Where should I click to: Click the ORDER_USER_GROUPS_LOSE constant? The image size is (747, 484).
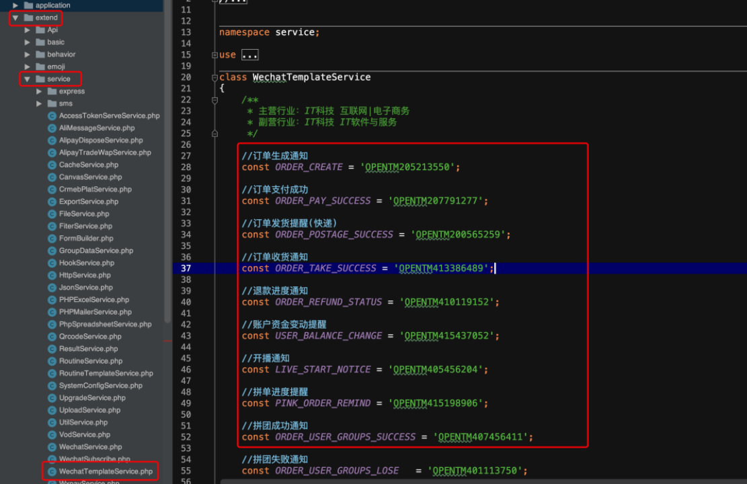(337, 471)
